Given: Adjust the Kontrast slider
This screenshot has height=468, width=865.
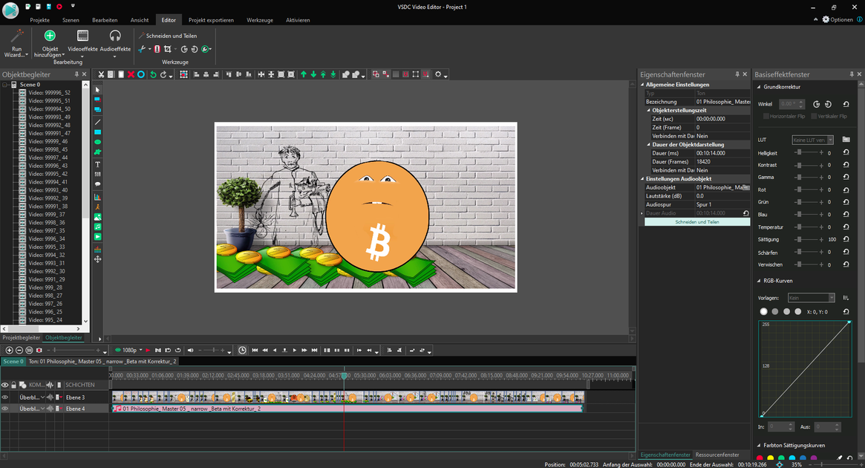Looking at the screenshot, I should pos(809,165).
